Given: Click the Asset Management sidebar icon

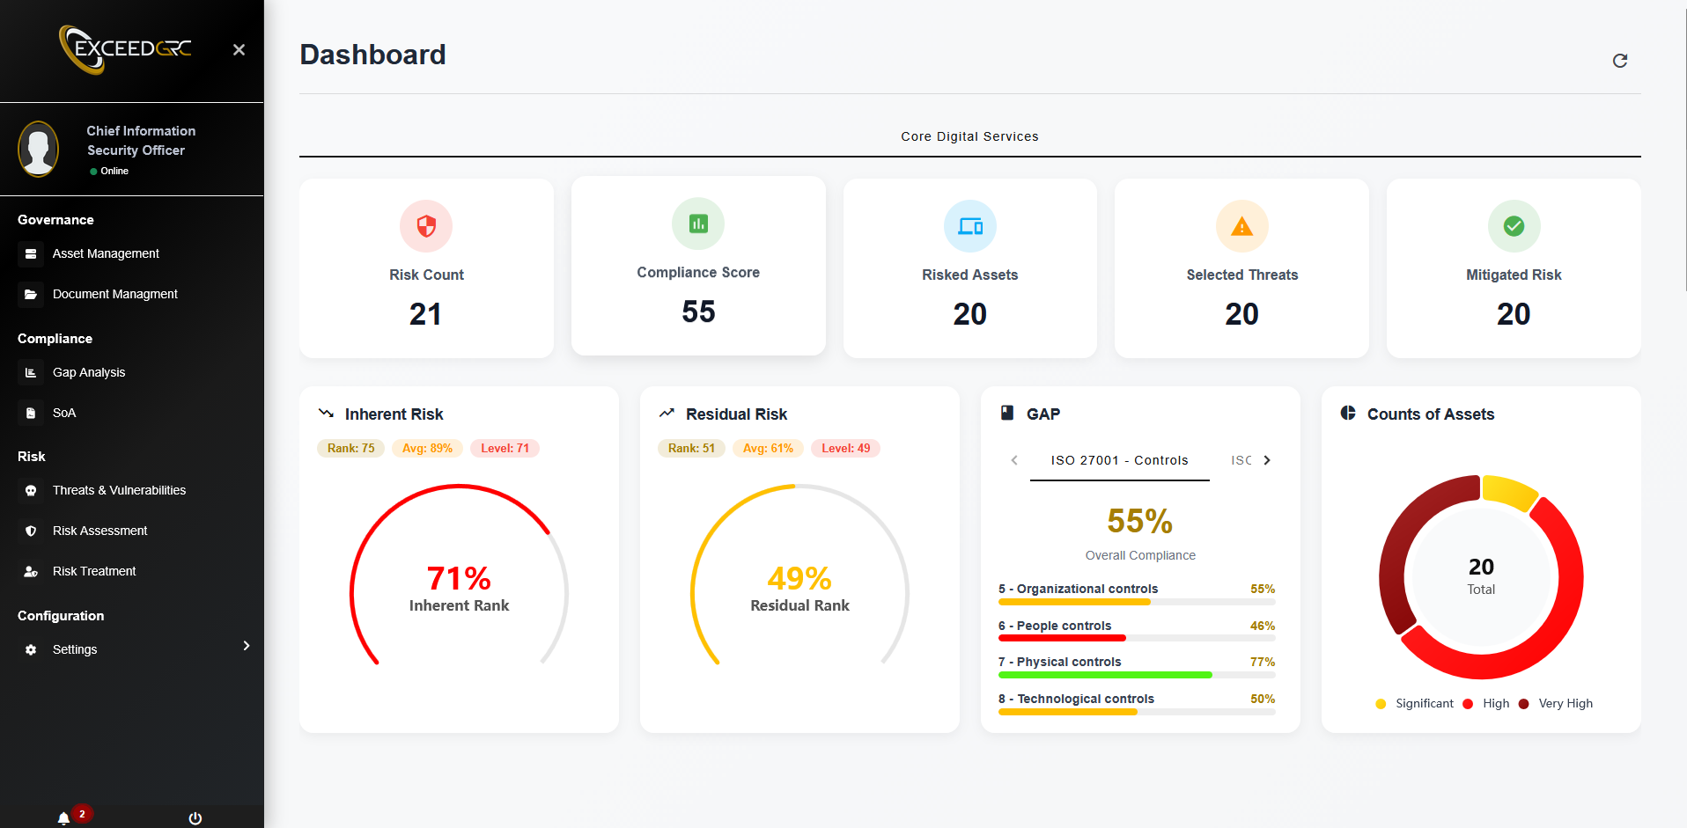Looking at the screenshot, I should (x=31, y=253).
